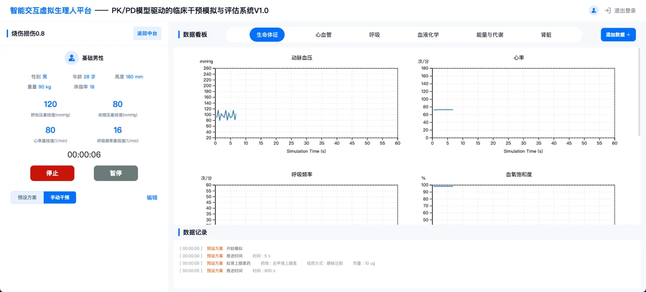Screen dimensions: 646x292
Task: Click the user avatar icon in header
Action: (594, 10)
